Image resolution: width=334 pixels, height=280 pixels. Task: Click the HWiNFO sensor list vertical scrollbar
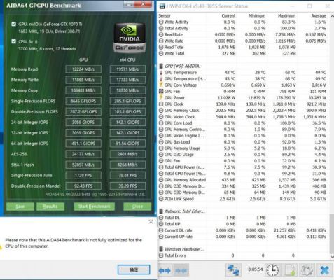[x=332, y=233]
